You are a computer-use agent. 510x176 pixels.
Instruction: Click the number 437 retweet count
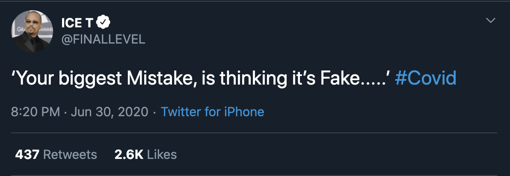click(27, 154)
